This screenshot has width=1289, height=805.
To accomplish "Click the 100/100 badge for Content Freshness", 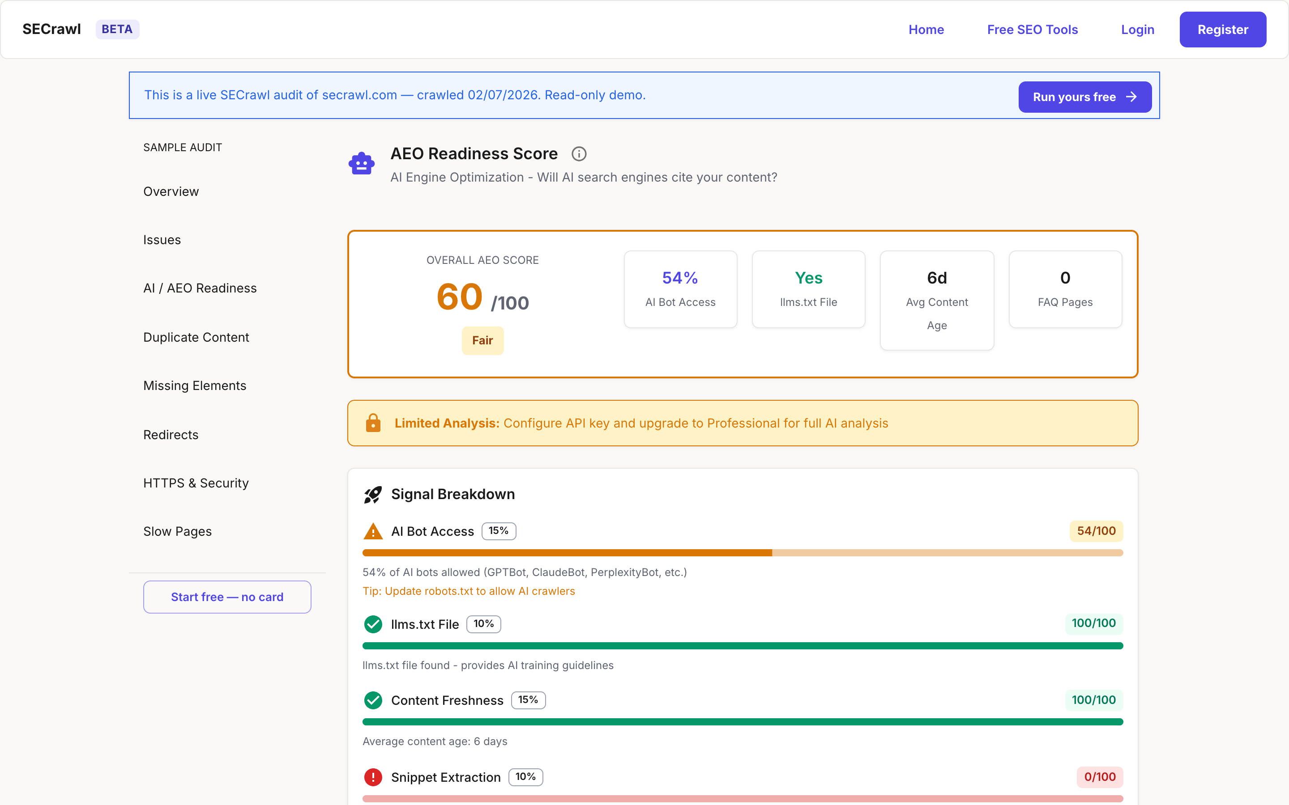I will click(x=1093, y=699).
